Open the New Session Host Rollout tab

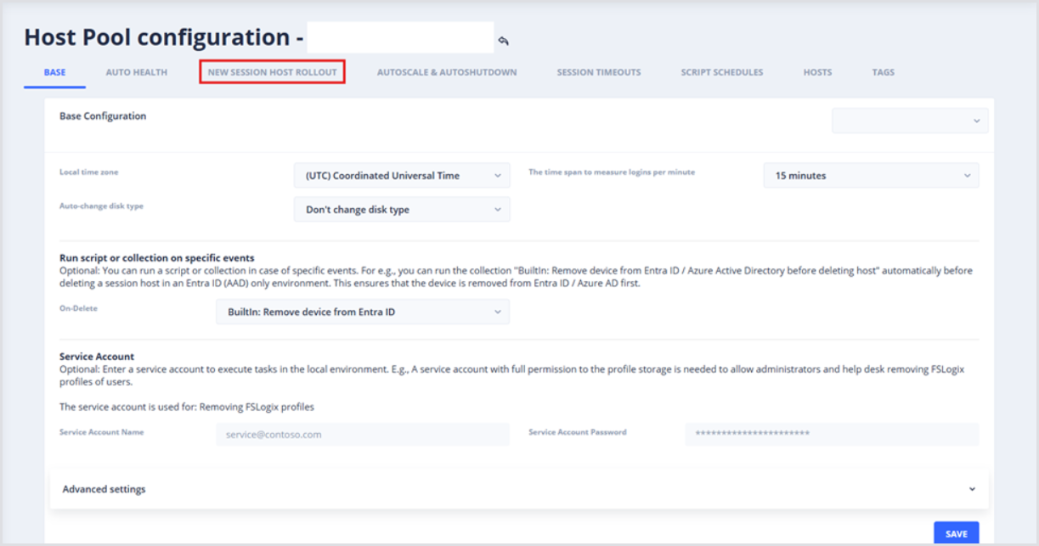point(272,72)
